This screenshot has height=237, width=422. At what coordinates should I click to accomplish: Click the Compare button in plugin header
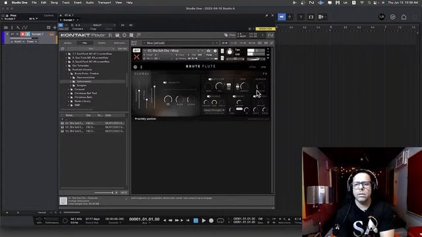point(78,29)
